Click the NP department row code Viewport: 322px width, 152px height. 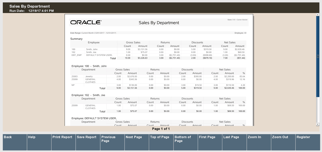click(73, 85)
